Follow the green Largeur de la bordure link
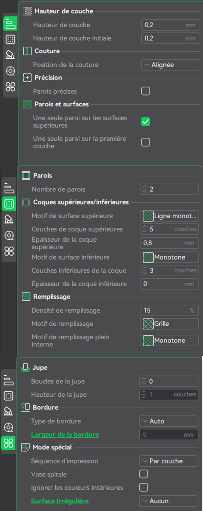The height and width of the screenshot is (511, 203). click(x=65, y=434)
